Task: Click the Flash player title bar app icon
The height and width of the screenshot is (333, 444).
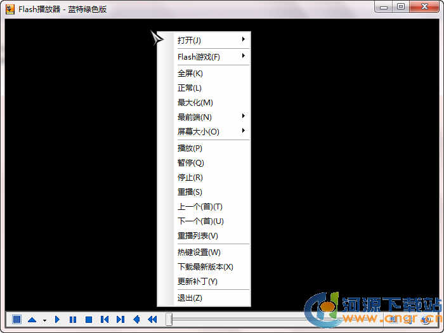Action: click(10, 10)
